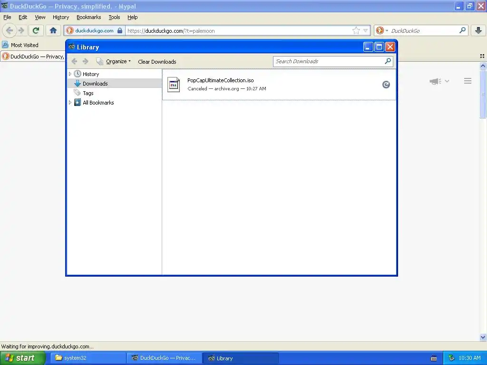The height and width of the screenshot is (365, 487).
Task: Open the Bookmarks menu
Action: [88, 17]
